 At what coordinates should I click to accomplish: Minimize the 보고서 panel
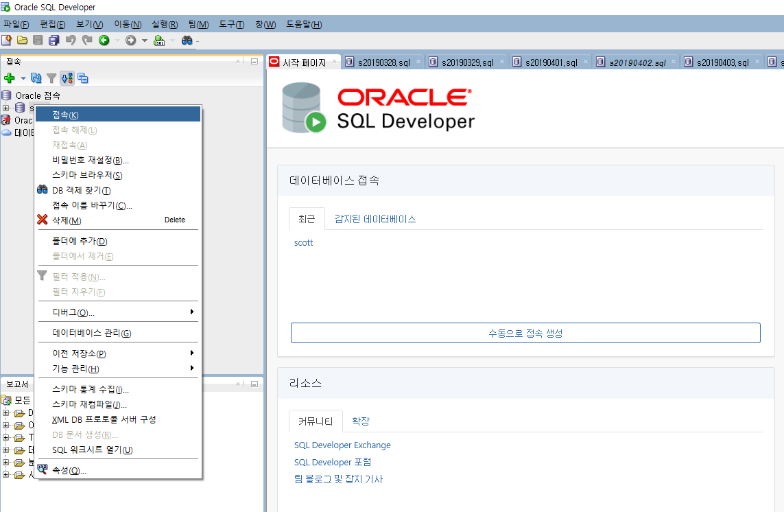point(254,384)
